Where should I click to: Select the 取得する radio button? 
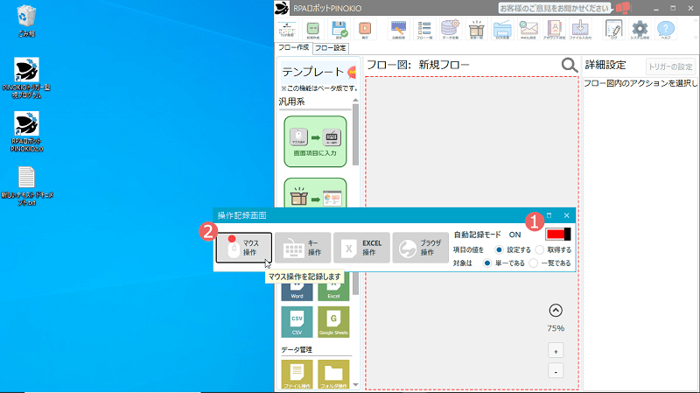(539, 249)
